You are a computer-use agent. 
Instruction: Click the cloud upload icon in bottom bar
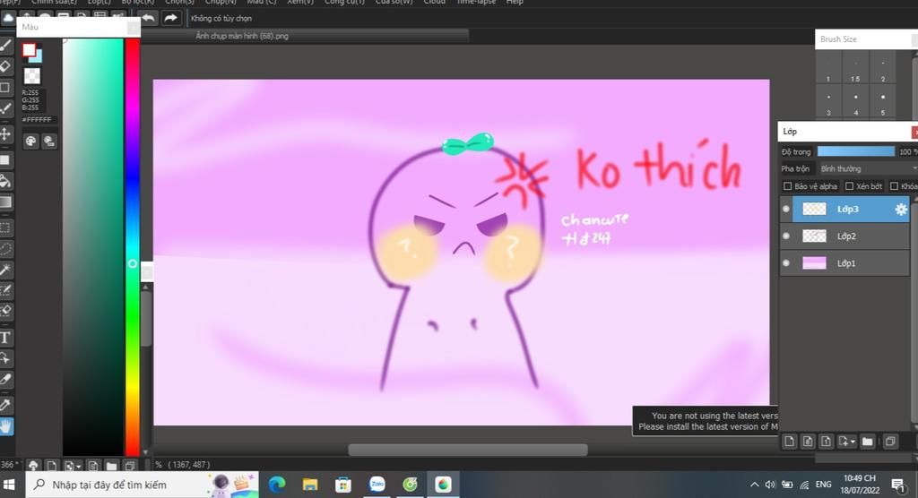pos(33,466)
